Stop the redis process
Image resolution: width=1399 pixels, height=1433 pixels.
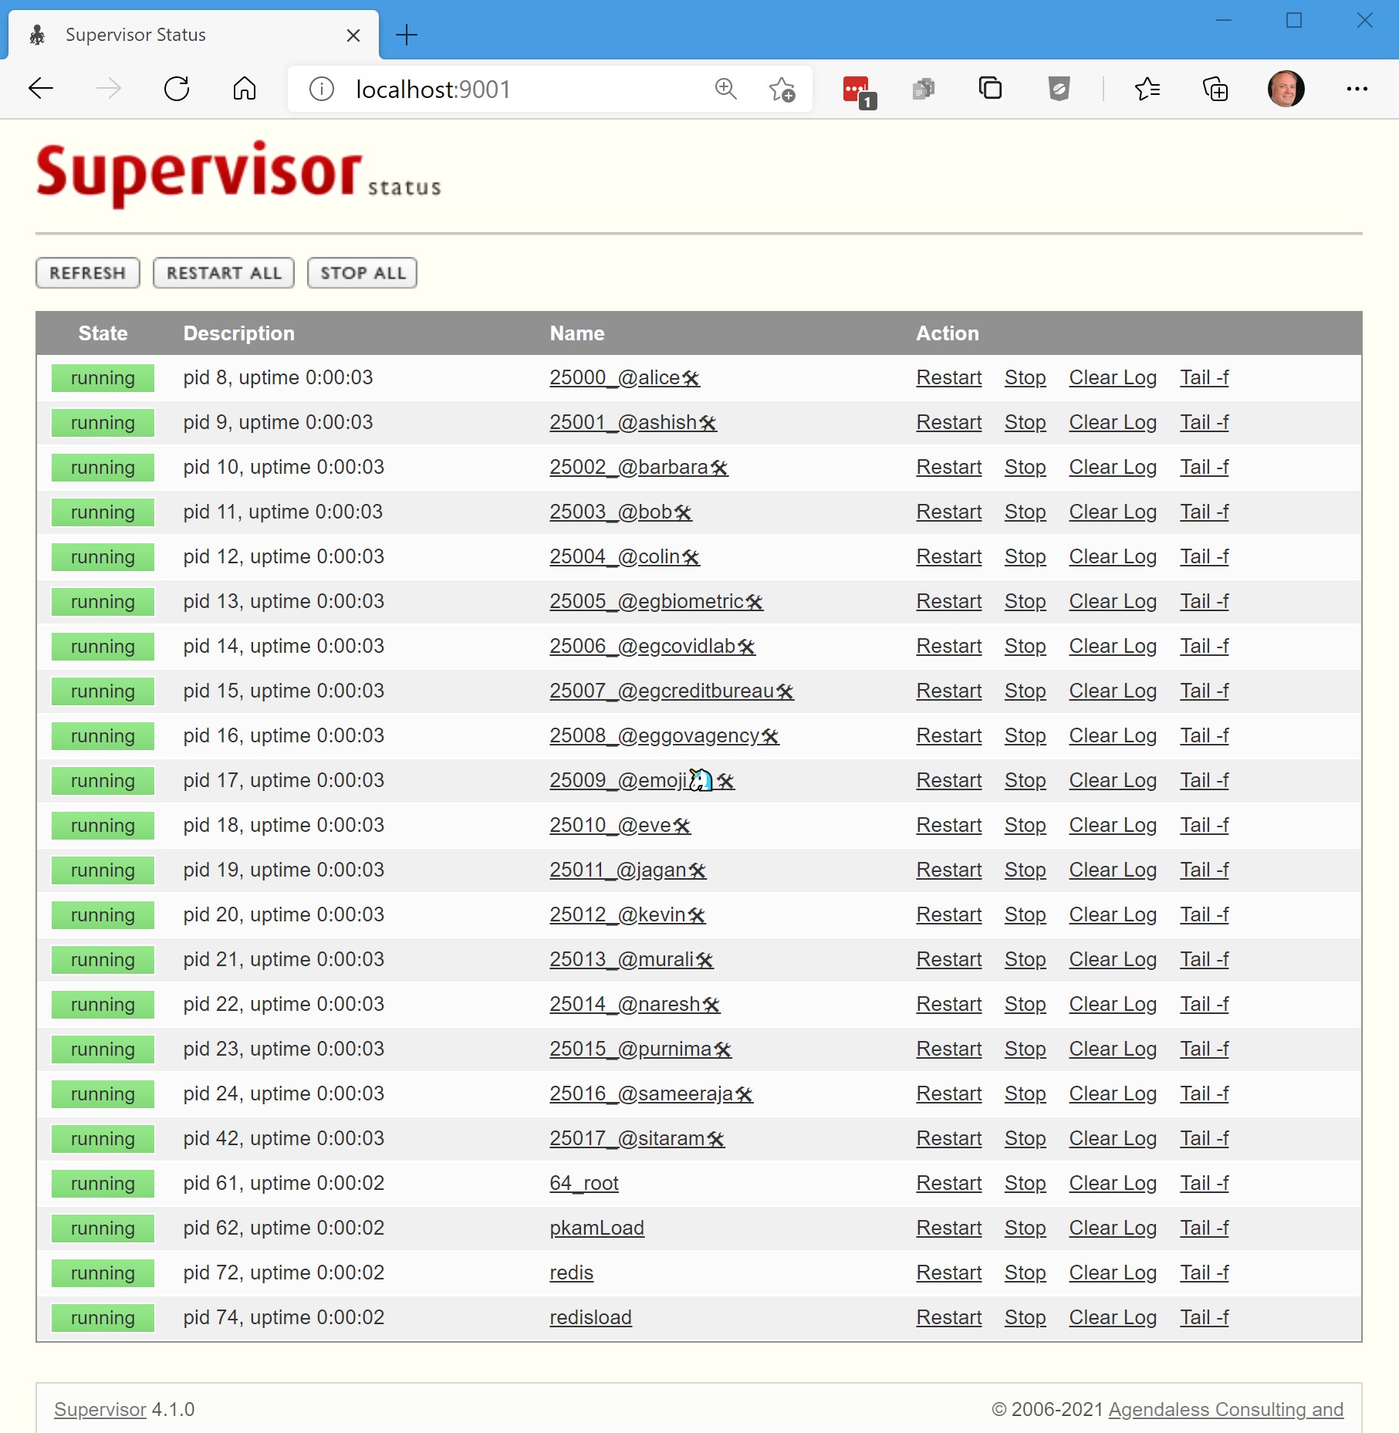[x=1026, y=1273]
